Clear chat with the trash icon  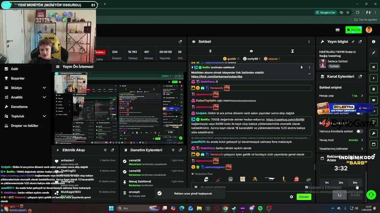210,51
